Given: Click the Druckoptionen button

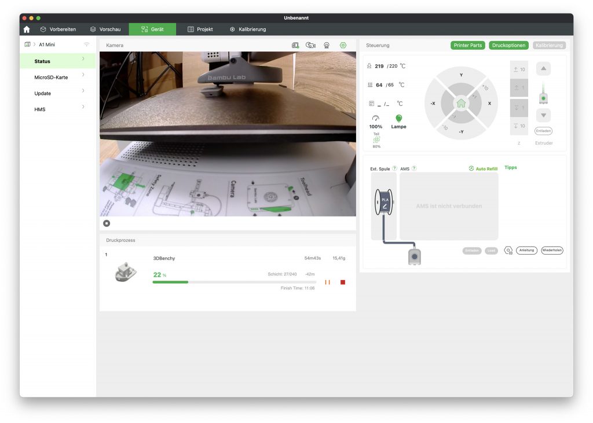Looking at the screenshot, I should [x=508, y=45].
